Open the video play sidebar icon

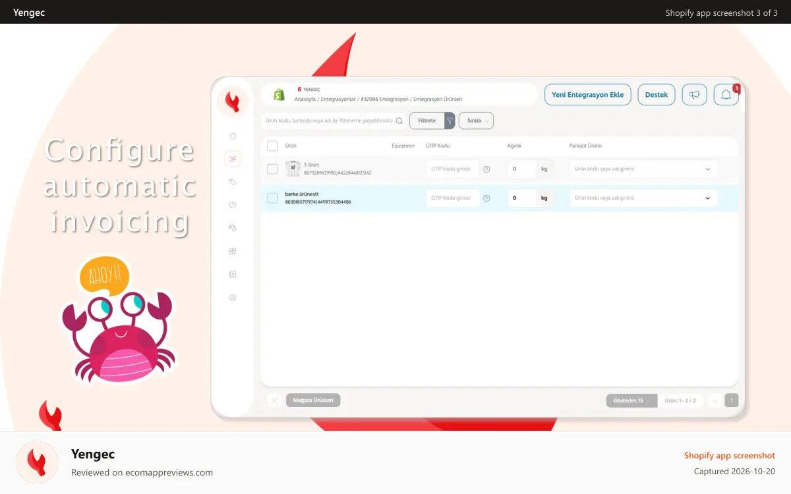[233, 274]
